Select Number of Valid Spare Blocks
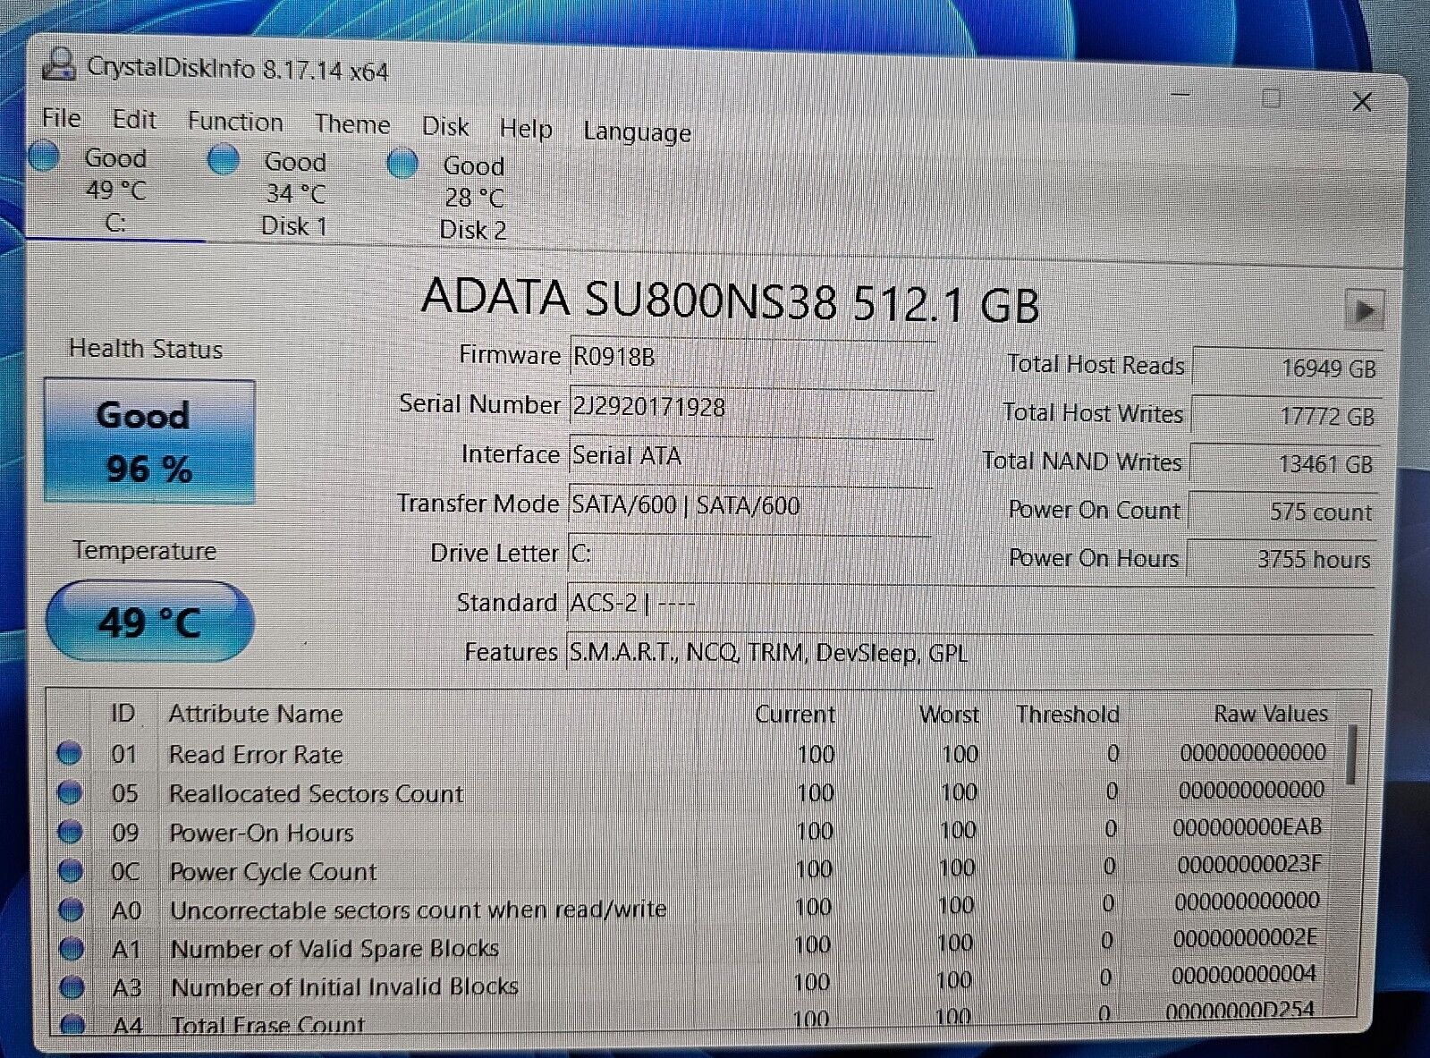Screen dimensions: 1430x1058 [335, 948]
